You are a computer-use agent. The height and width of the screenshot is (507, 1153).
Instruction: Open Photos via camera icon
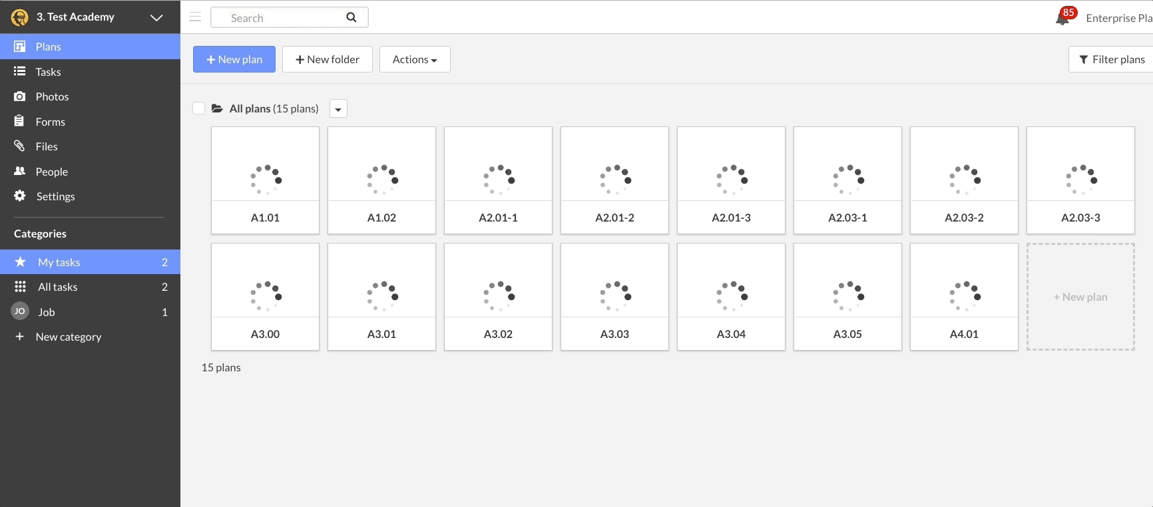point(20,96)
